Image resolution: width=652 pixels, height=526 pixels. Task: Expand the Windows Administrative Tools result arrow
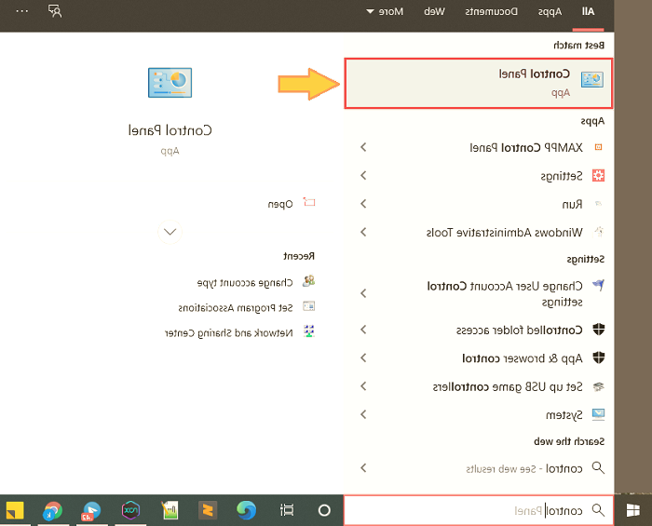pos(363,232)
